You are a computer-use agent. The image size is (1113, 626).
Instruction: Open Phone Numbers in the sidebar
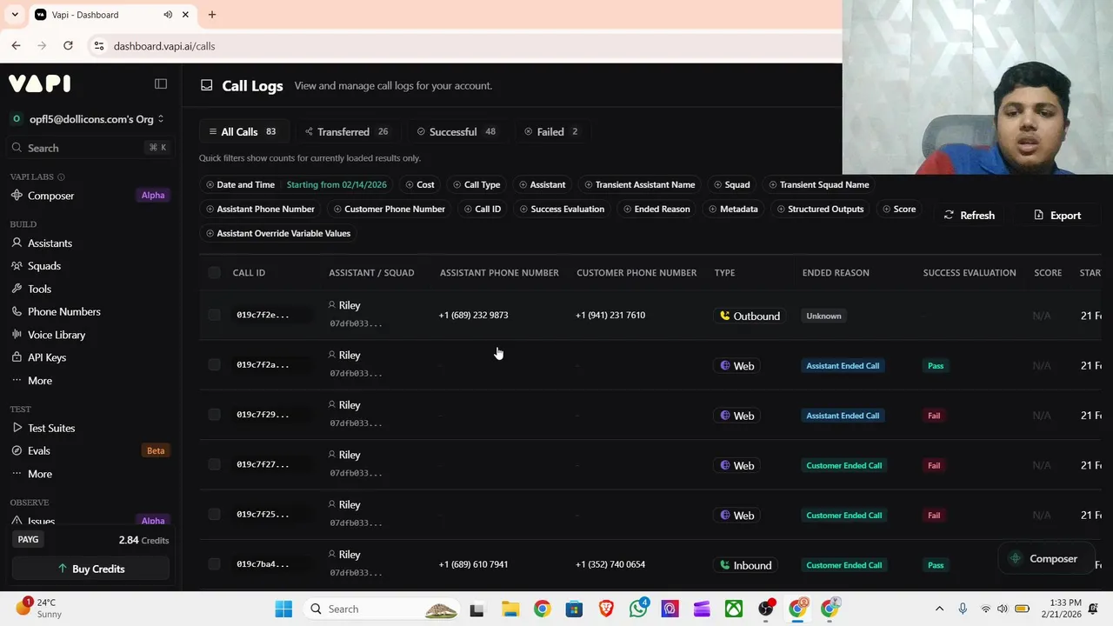click(63, 311)
